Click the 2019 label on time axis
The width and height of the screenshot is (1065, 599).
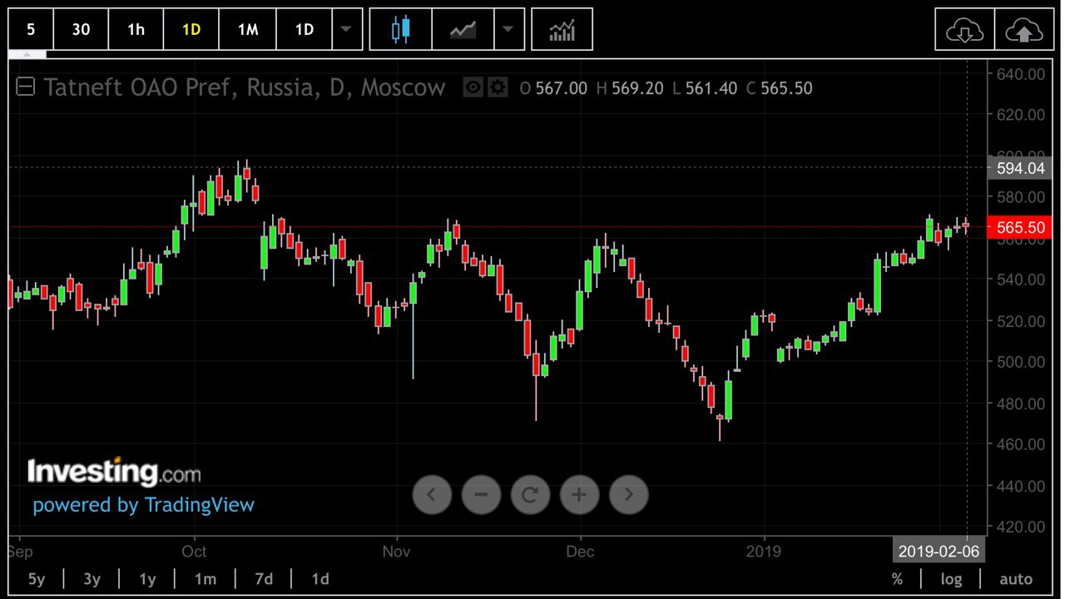(764, 551)
